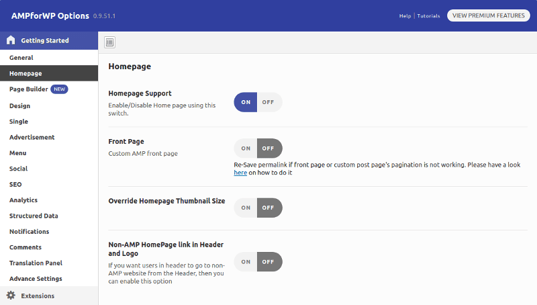Click the expand-all sections icon in toolbar

pos(109,42)
